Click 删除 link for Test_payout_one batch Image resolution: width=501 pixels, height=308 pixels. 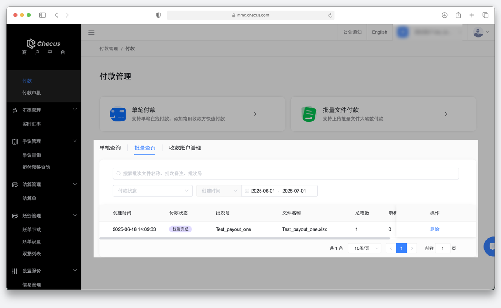[434, 229]
